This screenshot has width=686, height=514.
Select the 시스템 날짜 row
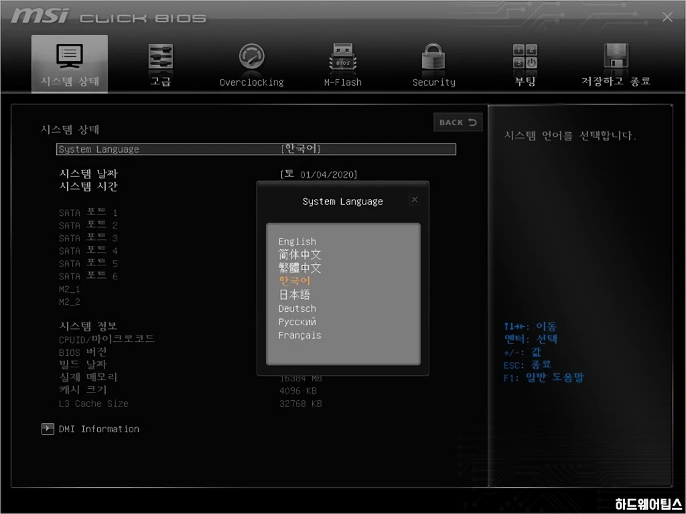pyautogui.click(x=88, y=174)
